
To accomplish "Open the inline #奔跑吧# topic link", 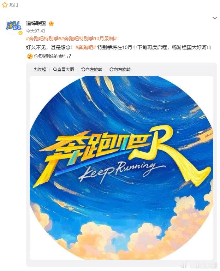I will pyautogui.click(x=86, y=47).
